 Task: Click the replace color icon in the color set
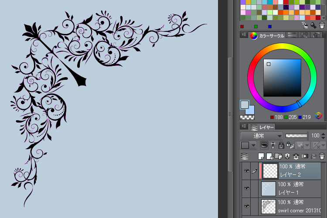point(305,25)
